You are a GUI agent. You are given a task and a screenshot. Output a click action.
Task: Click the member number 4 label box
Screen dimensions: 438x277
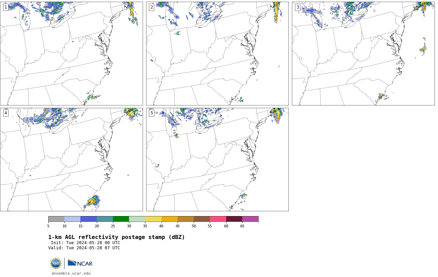click(5, 113)
